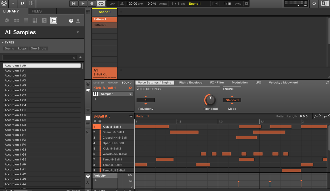Toggle the group audition speaker icon
This screenshot has height=191, width=330.
click(x=95, y=121)
